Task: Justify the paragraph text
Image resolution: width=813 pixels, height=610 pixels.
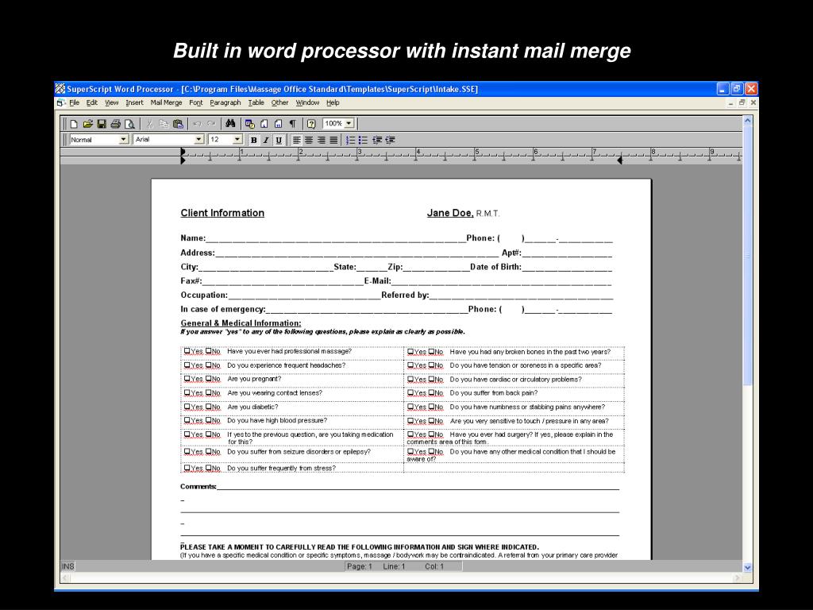Action: (x=334, y=140)
